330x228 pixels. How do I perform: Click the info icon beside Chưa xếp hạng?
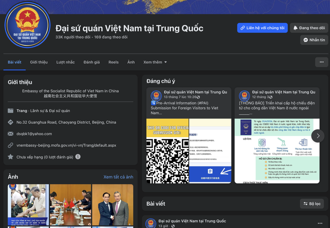coord(78,156)
